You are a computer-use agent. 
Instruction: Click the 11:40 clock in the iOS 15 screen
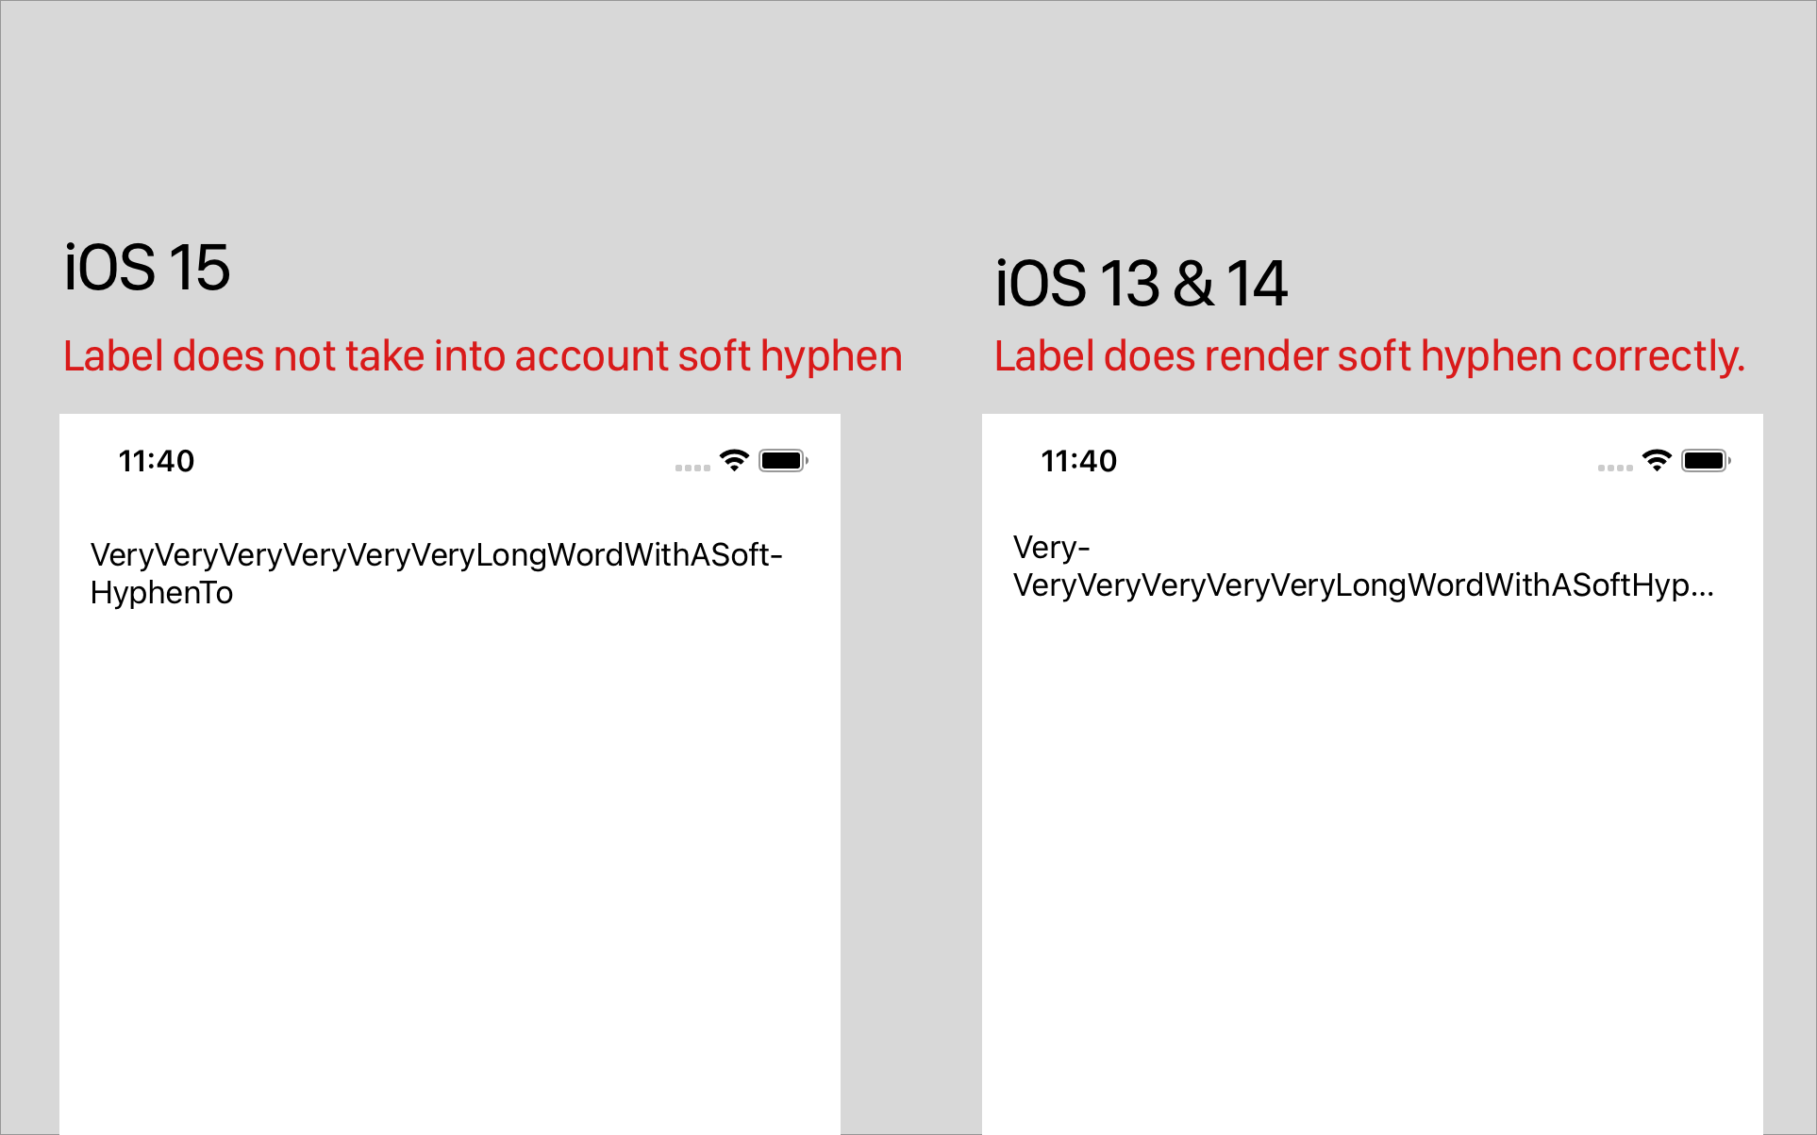coord(157,461)
